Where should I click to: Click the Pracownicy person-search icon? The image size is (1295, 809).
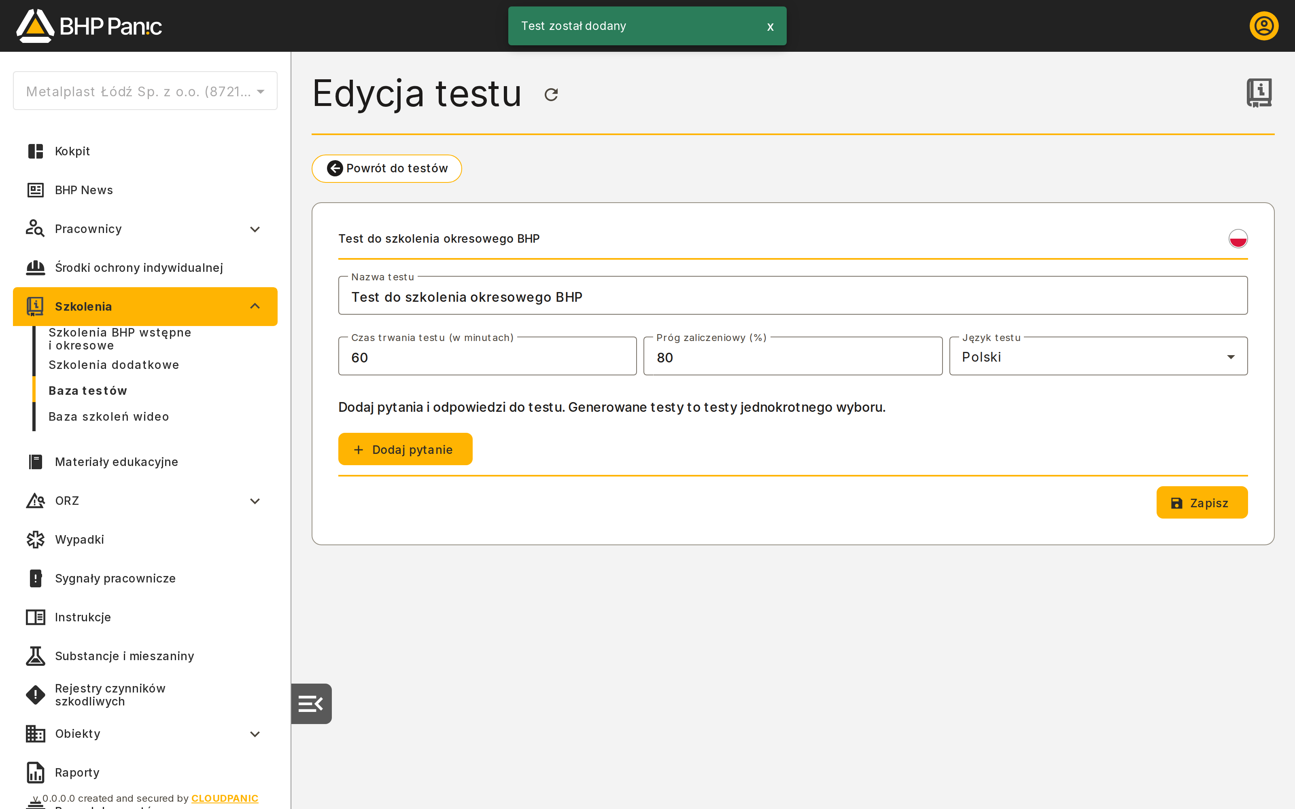point(35,229)
